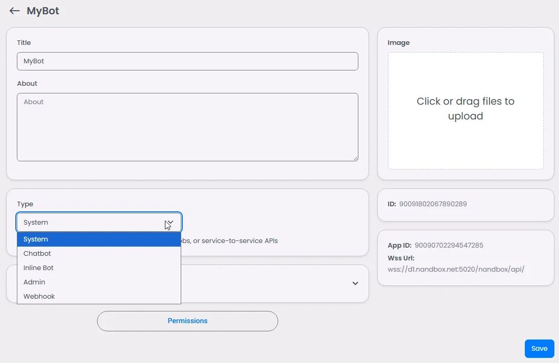The height and width of the screenshot is (363, 559).
Task: Choose Webhook in the Type dropdown
Action: [x=99, y=296]
